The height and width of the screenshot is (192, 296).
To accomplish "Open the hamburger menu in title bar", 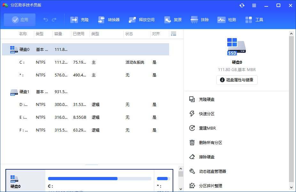I will tap(254, 5).
